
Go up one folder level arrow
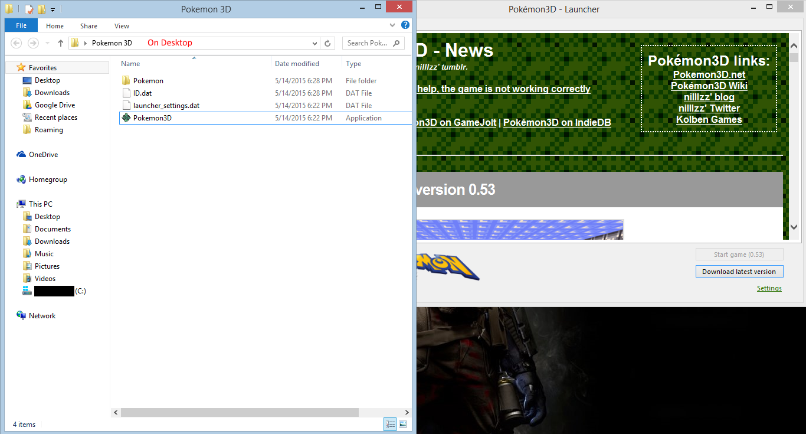[x=61, y=43]
